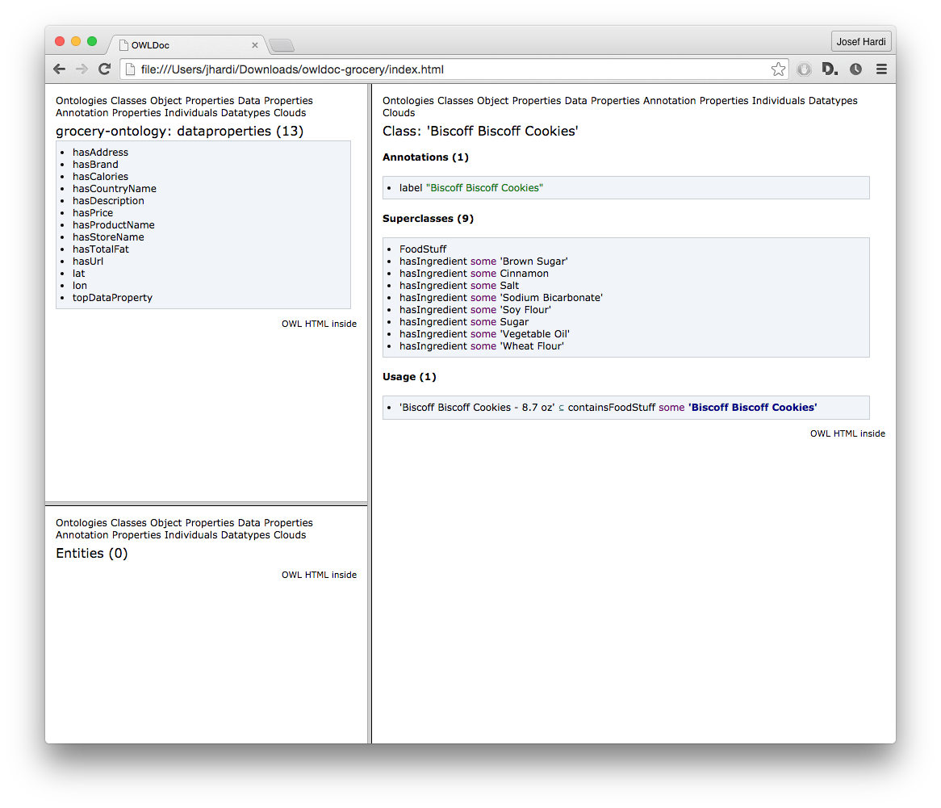Screen dimensions: 941x808
Task: Open Classes in the bottom-left frame menu
Action: [x=128, y=523]
